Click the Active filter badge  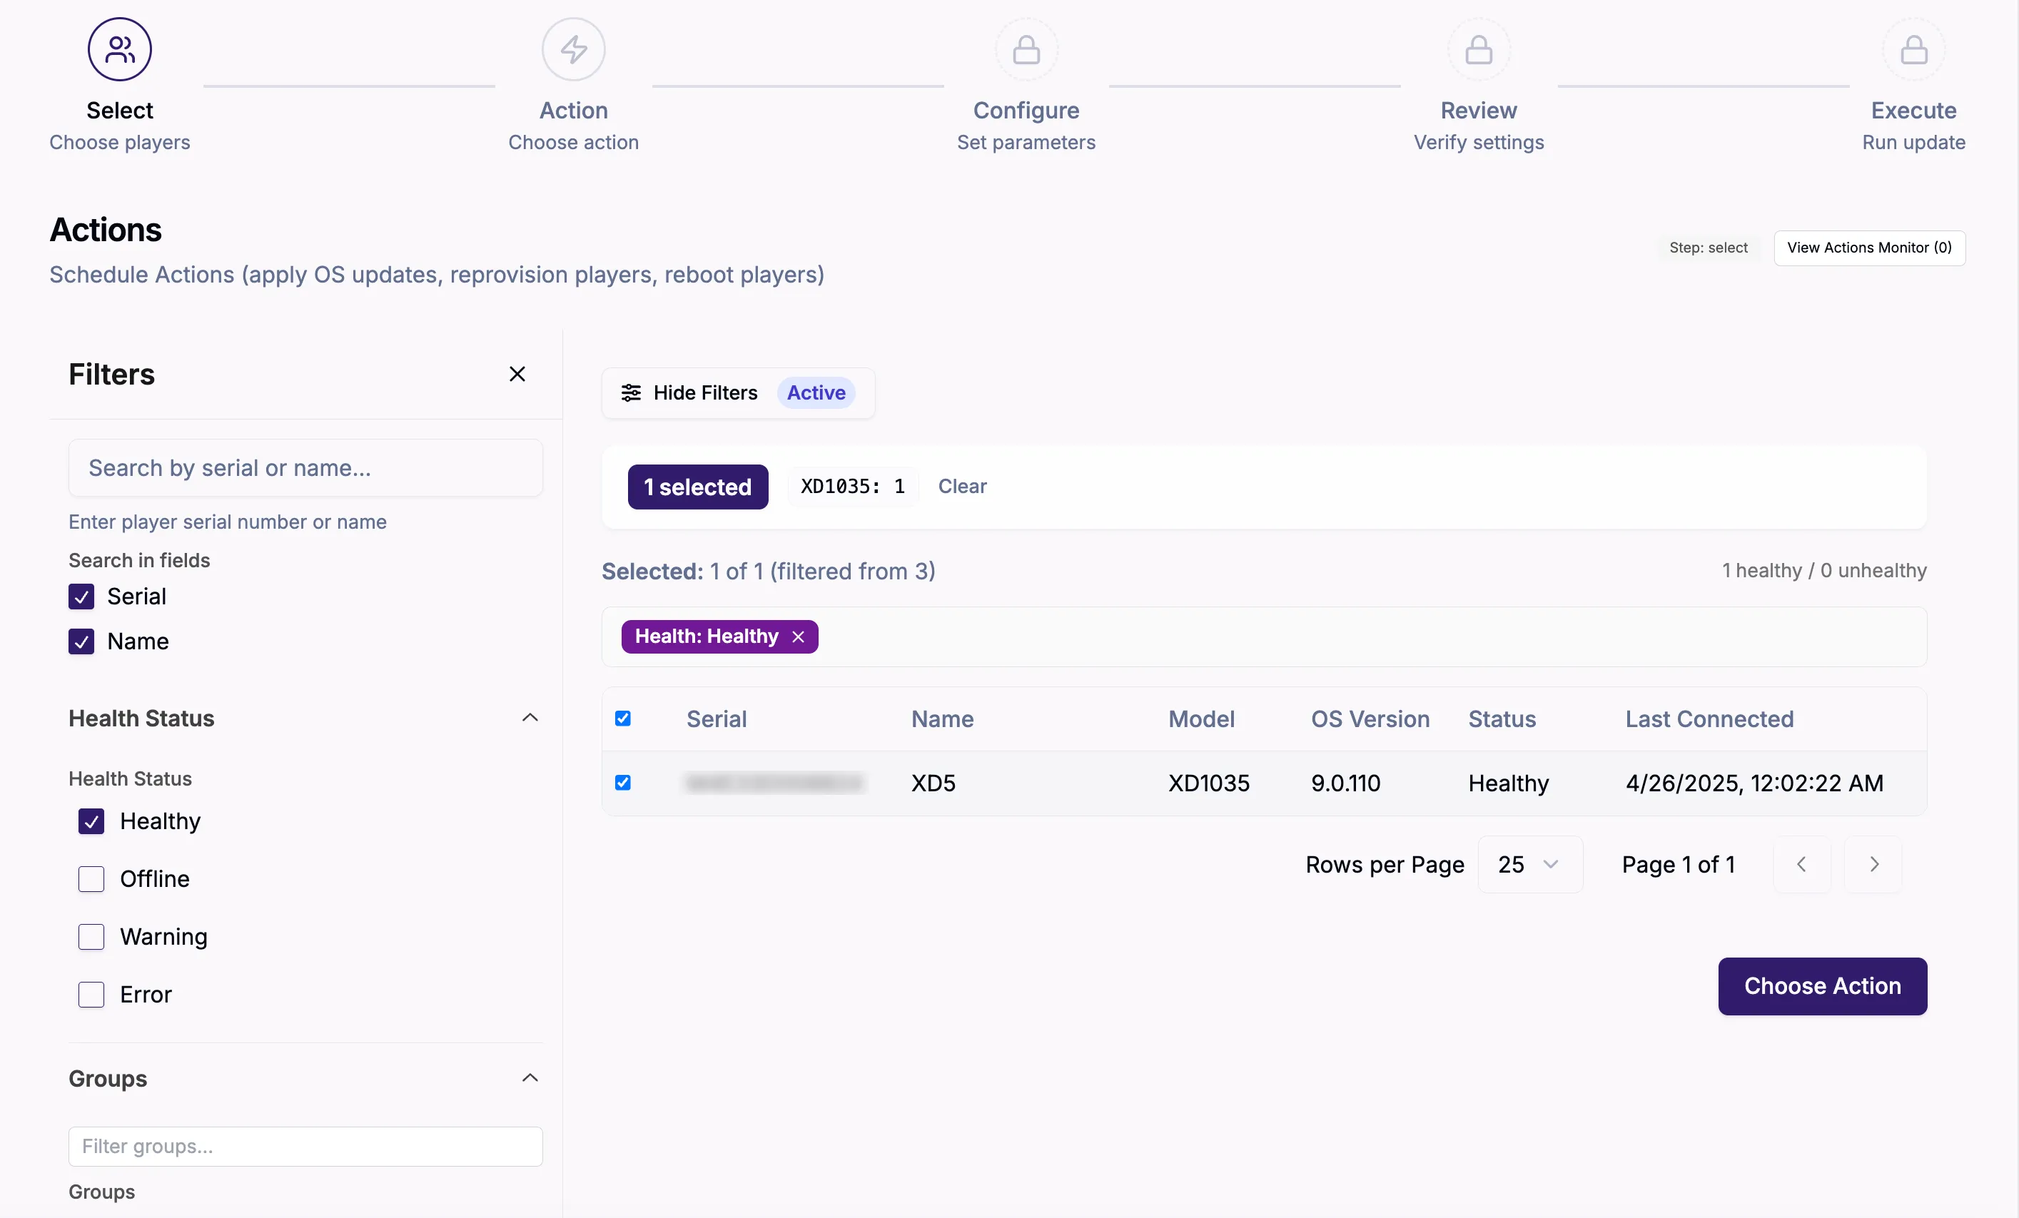[816, 393]
